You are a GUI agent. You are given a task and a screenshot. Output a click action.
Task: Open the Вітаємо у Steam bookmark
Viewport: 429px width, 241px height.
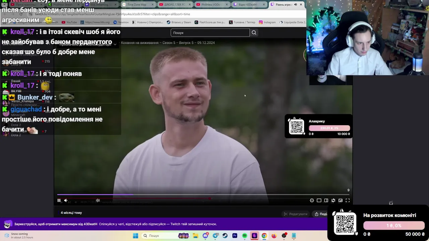[x=179, y=22]
